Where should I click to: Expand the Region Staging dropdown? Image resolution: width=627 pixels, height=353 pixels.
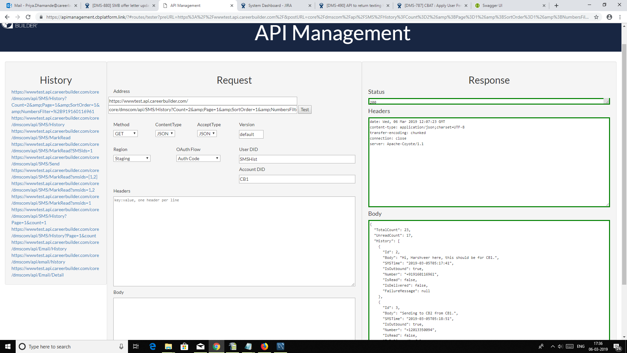click(132, 159)
